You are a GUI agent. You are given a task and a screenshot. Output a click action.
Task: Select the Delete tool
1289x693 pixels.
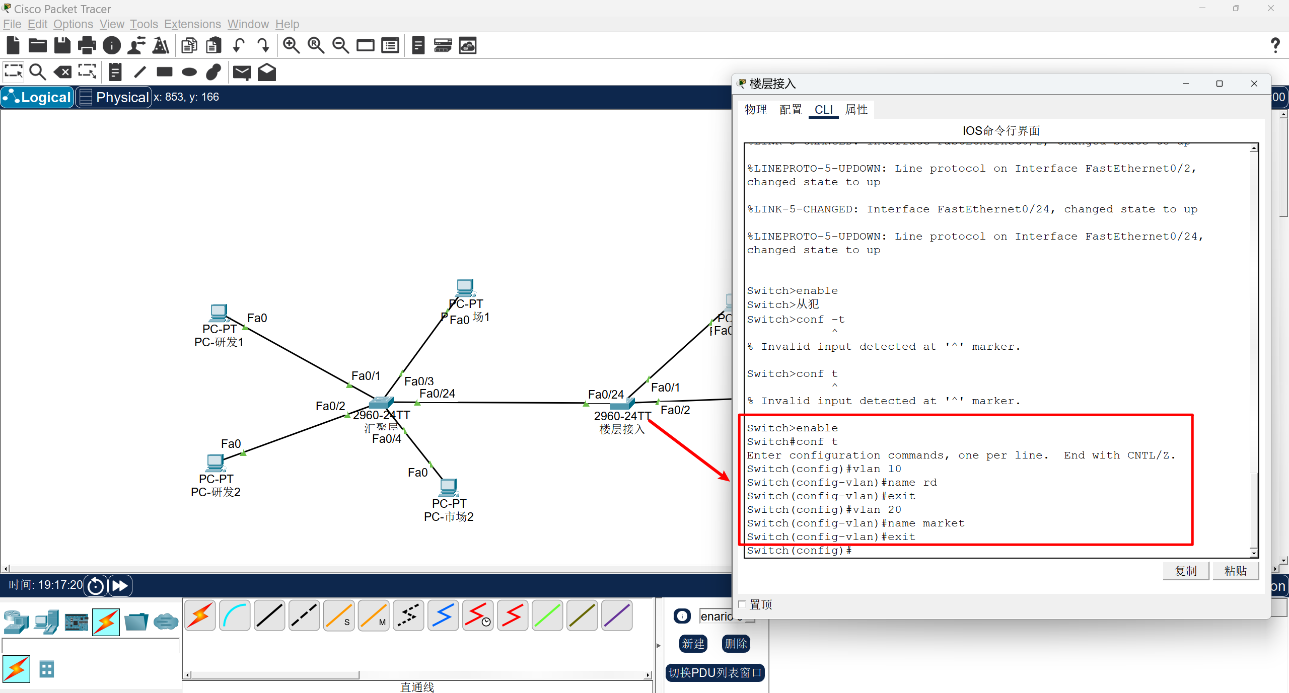point(62,72)
